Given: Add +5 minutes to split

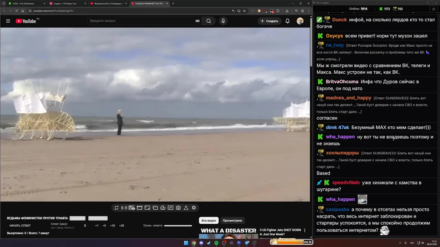Looking at the screenshot, I should [104, 226].
